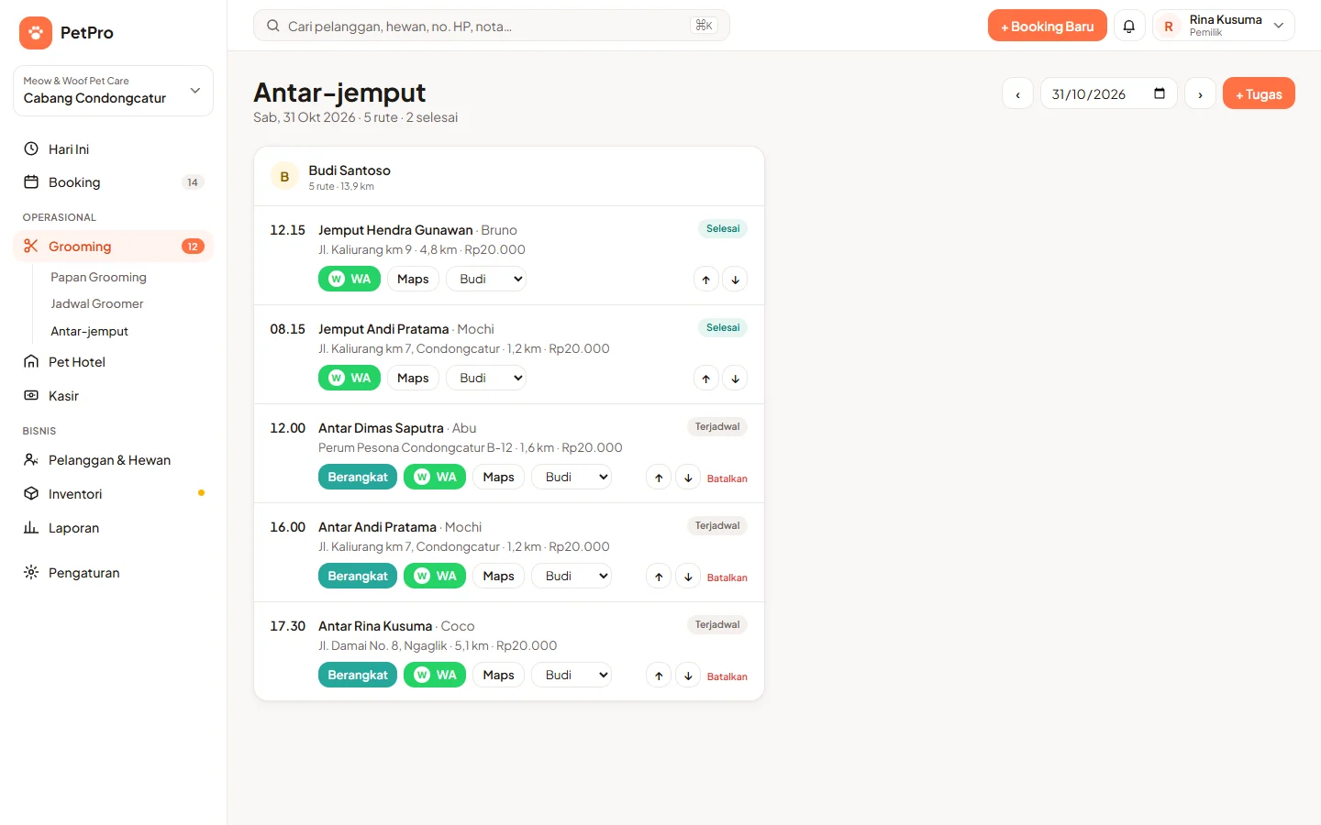Viewport: 1321px width, 825px height.
Task: Open Pelanggan & Hewan page
Action: coord(113,460)
